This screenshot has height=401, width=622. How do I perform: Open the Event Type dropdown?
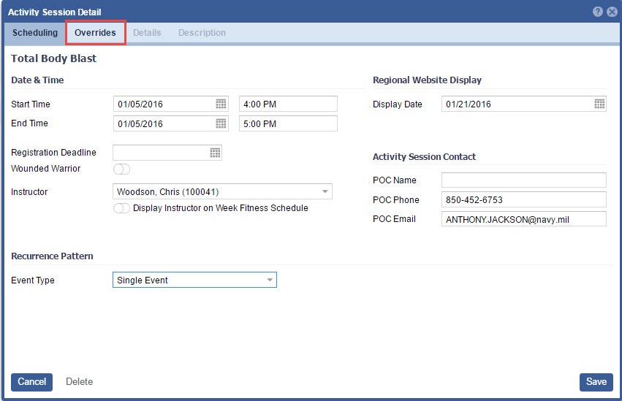[270, 280]
